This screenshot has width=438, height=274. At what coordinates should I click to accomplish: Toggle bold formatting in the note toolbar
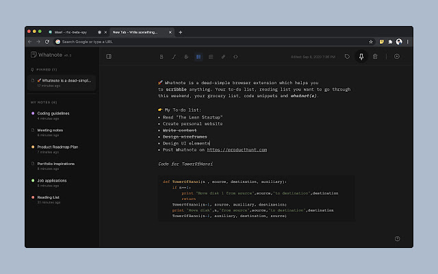[162, 56]
